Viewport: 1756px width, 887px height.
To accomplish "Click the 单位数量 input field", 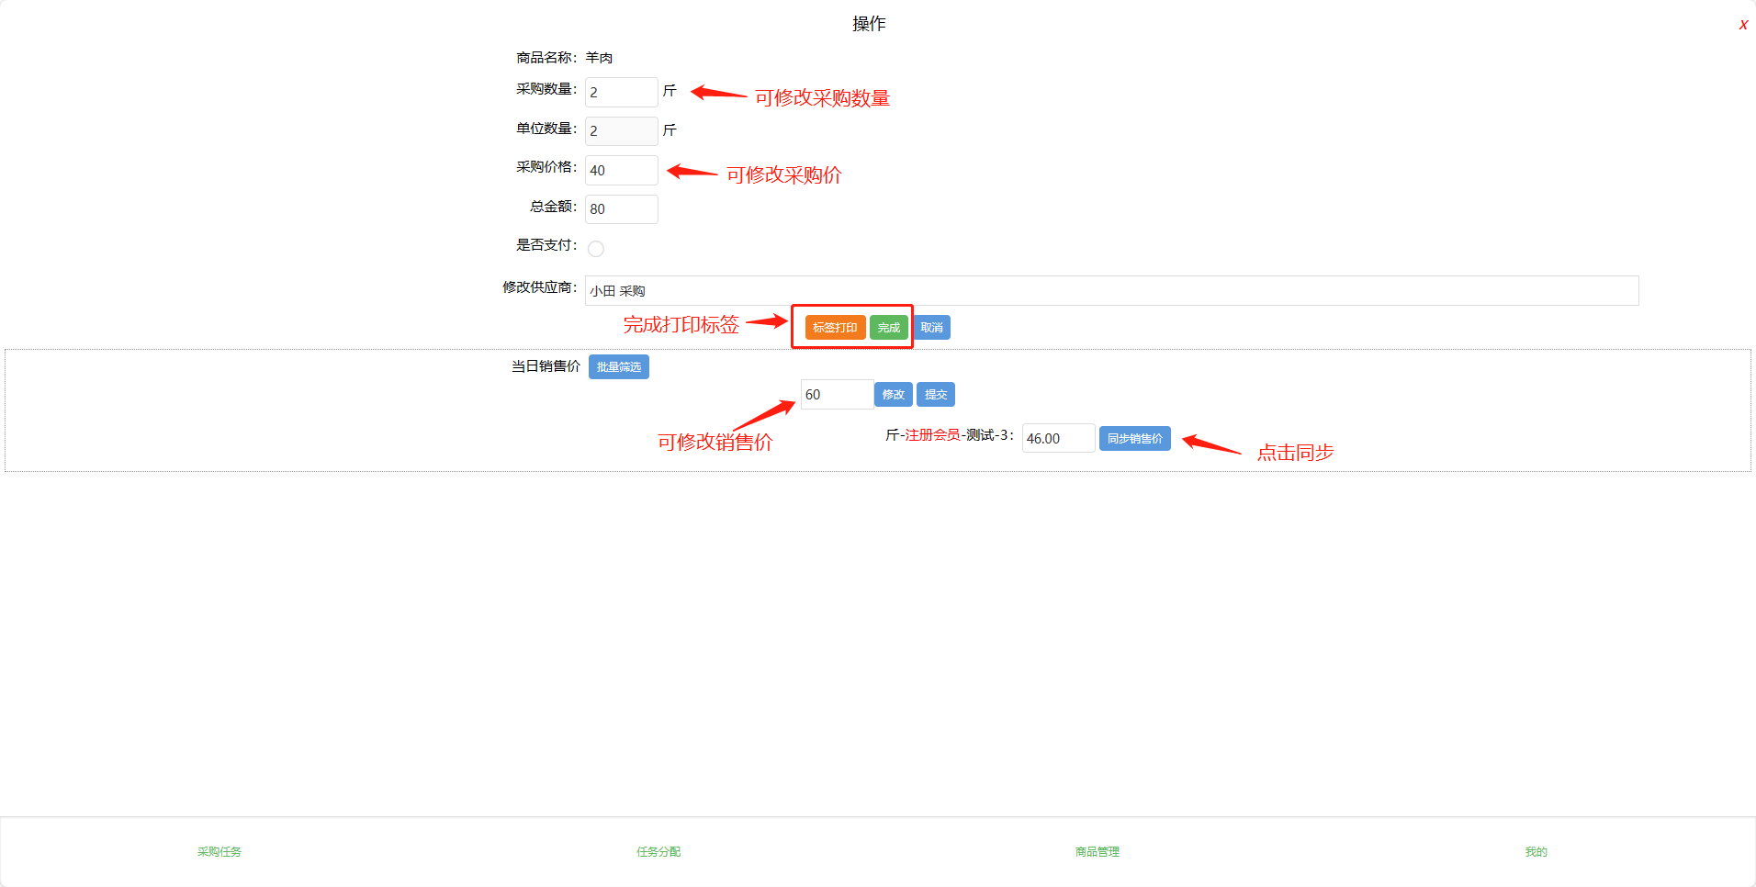I will 621,131.
